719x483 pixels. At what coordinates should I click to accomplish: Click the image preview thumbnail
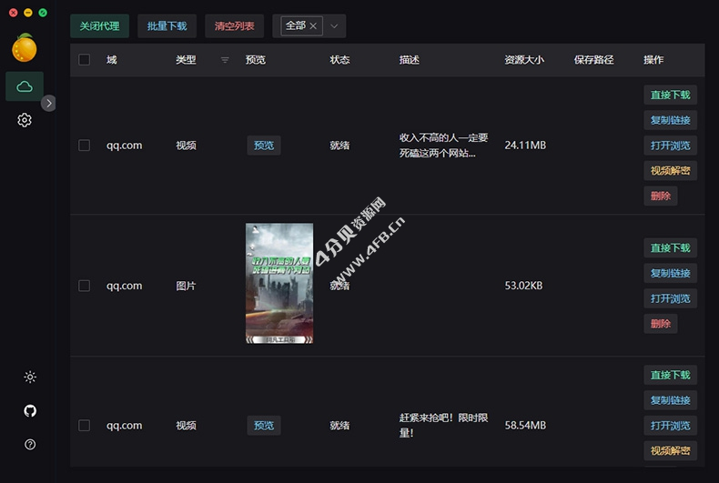click(279, 283)
